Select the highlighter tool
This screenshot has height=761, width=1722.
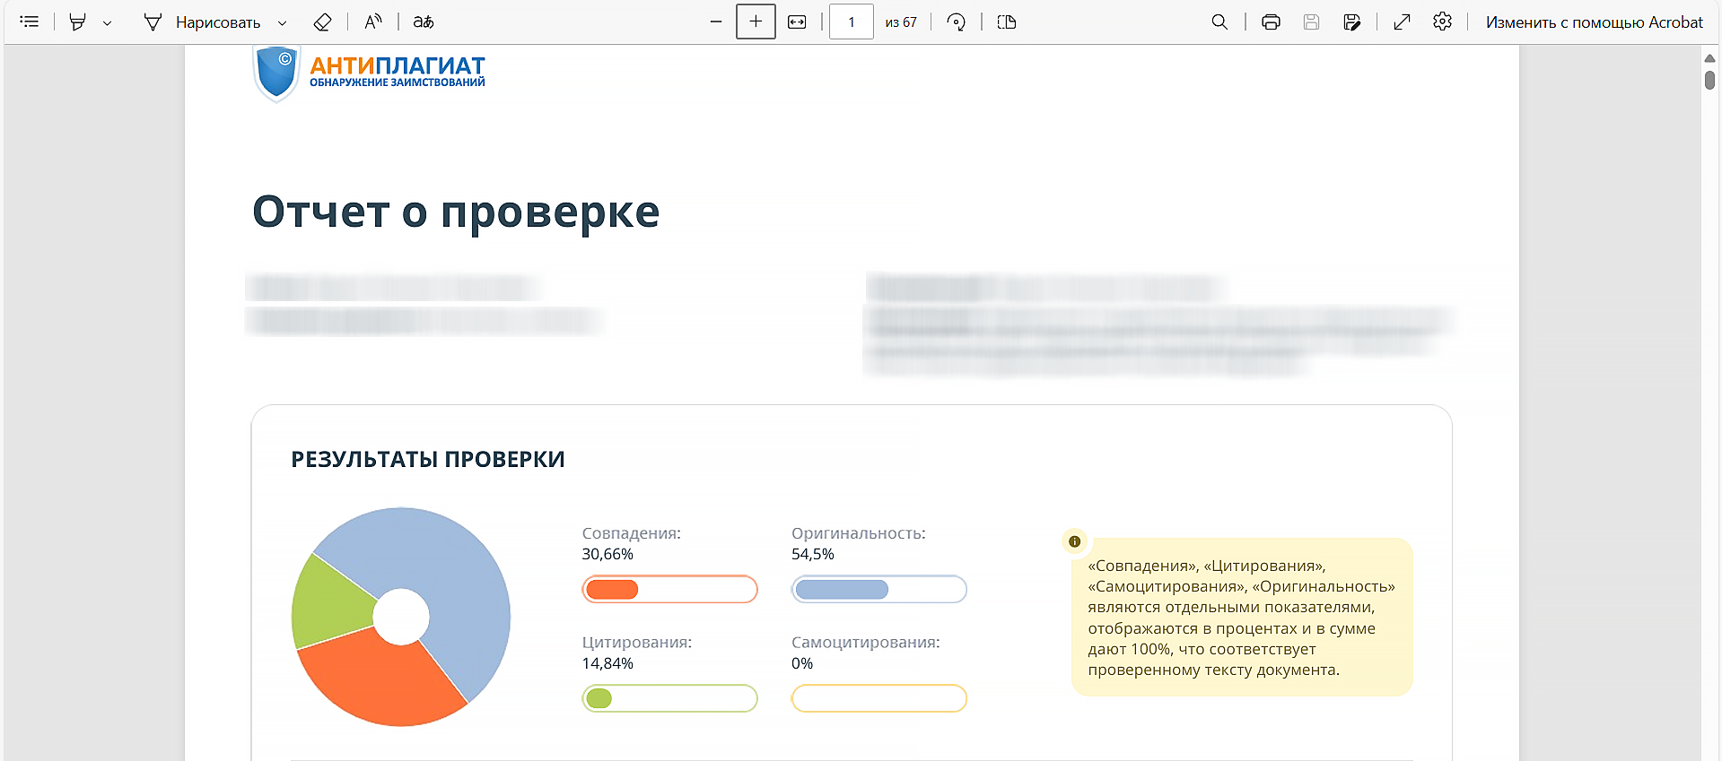(78, 22)
